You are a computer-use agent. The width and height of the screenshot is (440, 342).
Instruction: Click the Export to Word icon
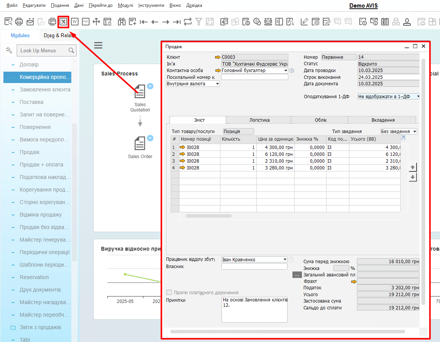pos(75,22)
